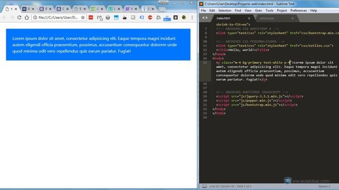Click the Chrome back arrow
The image size is (339, 190).
[5, 17]
